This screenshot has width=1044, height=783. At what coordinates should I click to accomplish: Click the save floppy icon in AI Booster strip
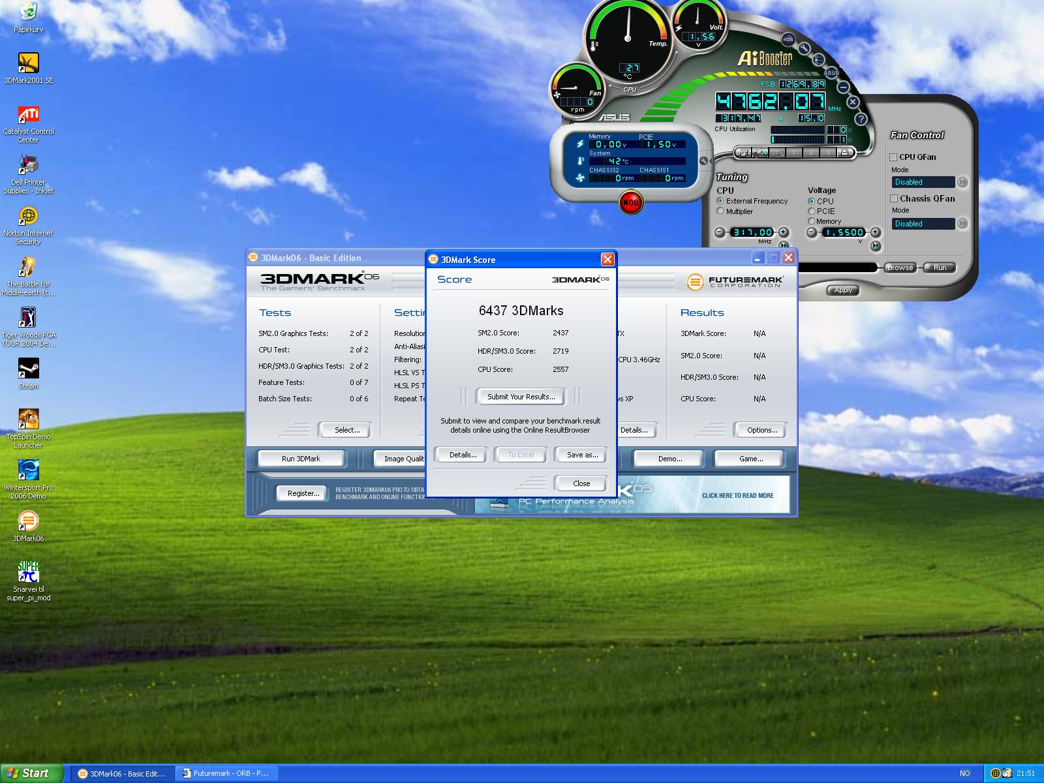844,153
